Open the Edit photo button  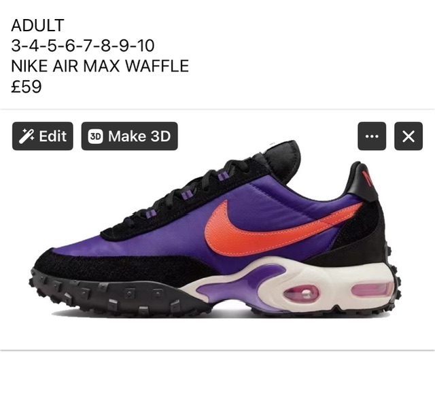tap(43, 136)
